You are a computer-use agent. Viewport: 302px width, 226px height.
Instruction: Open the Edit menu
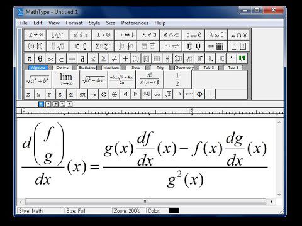pyautogui.click(x=38, y=23)
